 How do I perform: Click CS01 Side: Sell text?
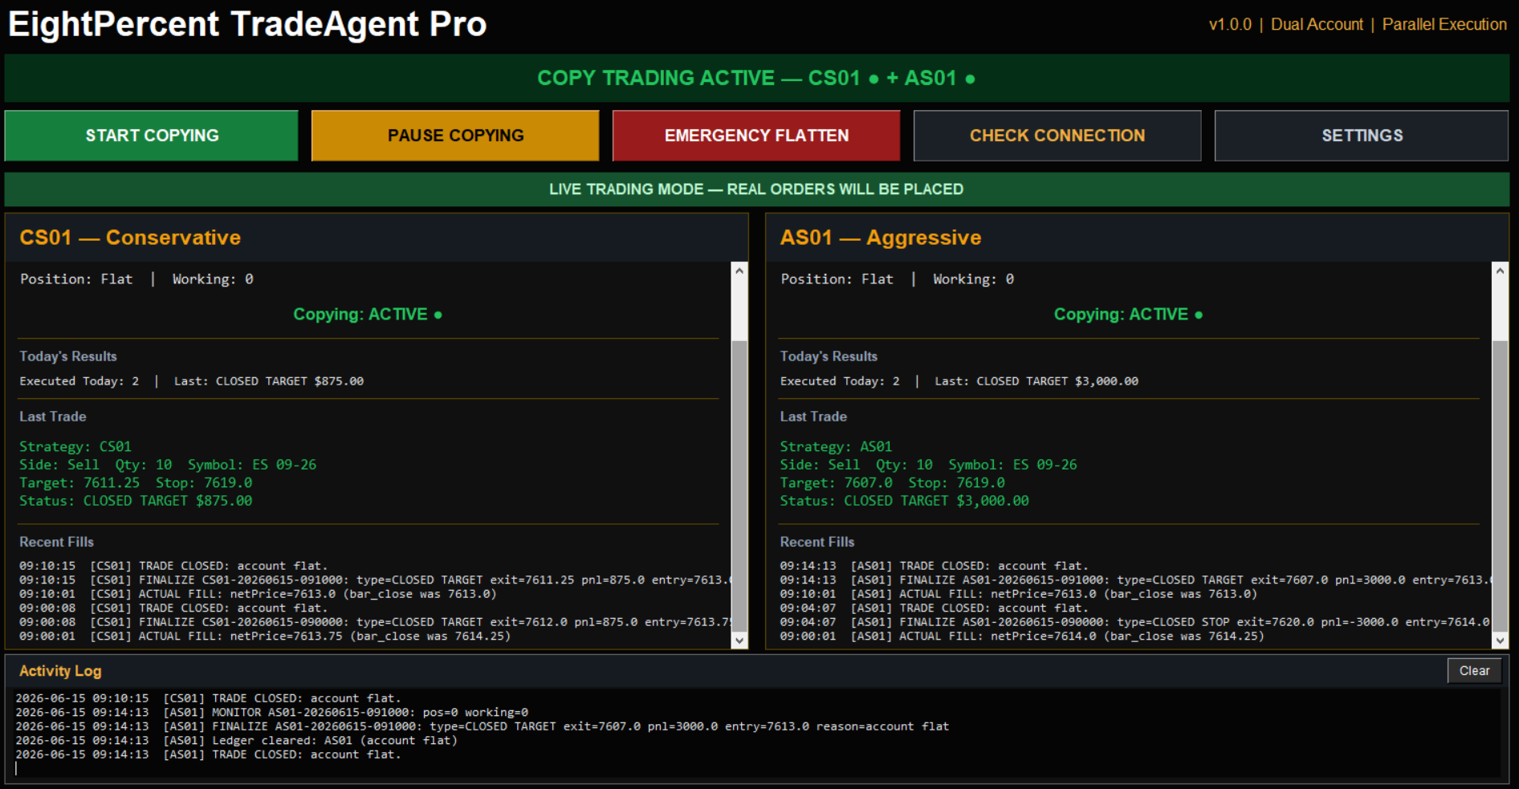coord(59,465)
